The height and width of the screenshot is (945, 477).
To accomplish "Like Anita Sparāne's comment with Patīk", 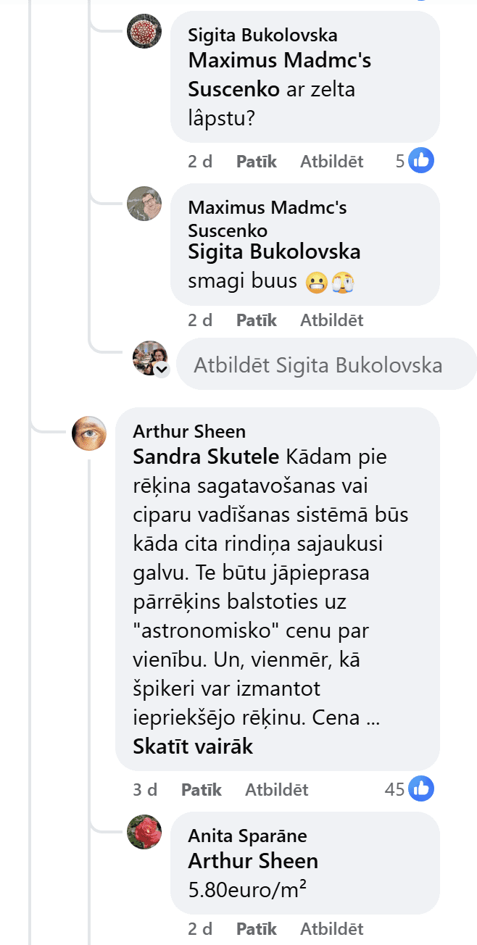I will (x=257, y=929).
